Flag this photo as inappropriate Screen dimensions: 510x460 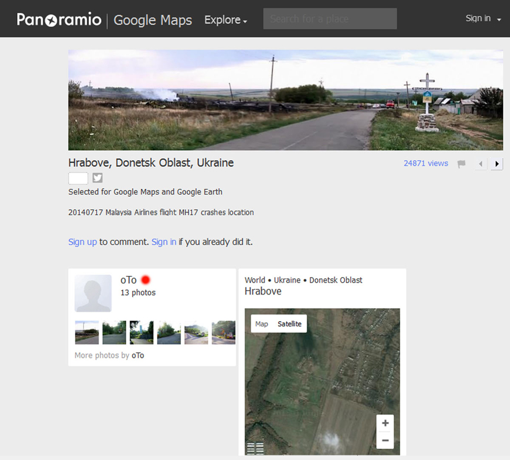pos(461,164)
